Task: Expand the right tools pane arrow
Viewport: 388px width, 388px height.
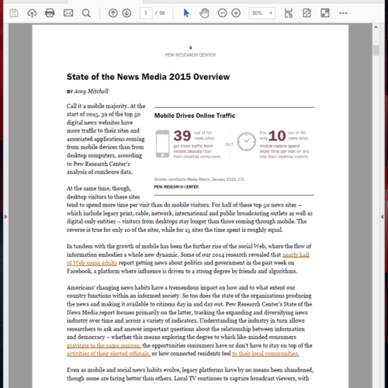Action: click(x=382, y=217)
